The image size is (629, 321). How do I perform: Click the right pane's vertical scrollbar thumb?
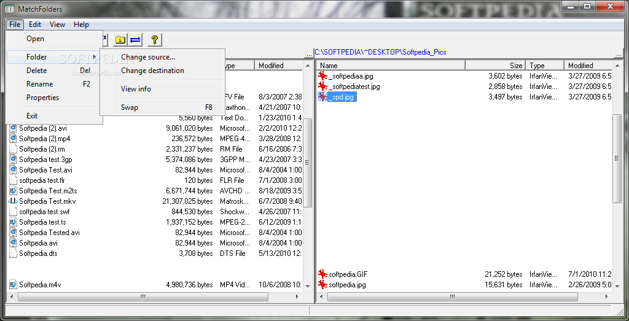pyautogui.click(x=617, y=159)
